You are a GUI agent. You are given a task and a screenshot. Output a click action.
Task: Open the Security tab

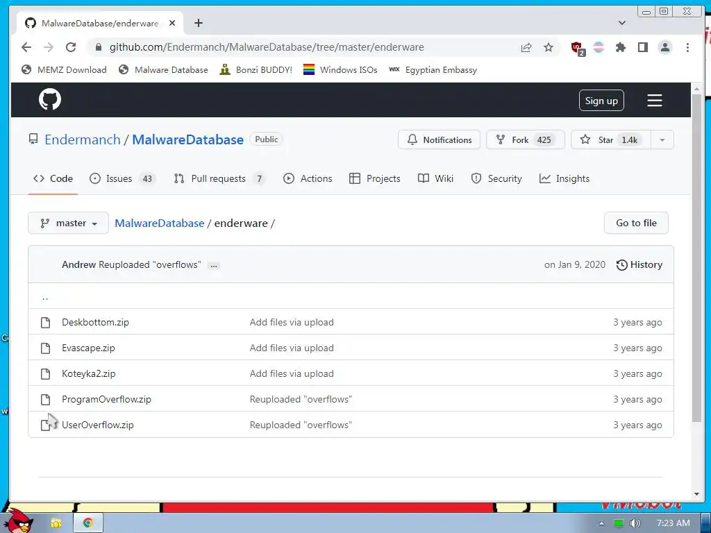point(496,178)
